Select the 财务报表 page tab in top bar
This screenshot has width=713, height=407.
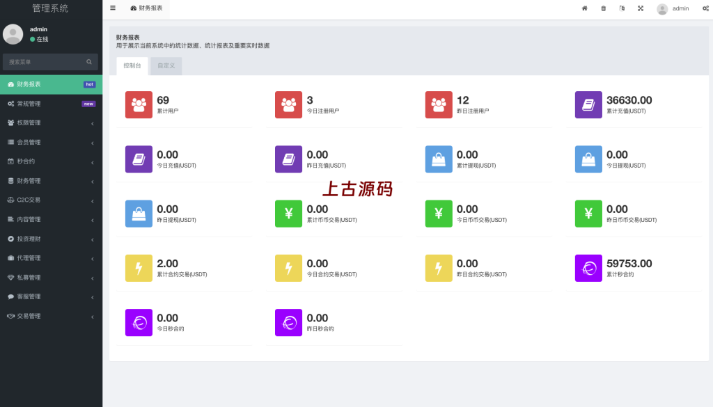(x=146, y=8)
